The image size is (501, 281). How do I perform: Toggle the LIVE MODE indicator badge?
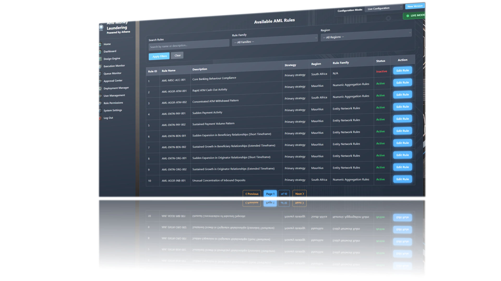click(415, 16)
